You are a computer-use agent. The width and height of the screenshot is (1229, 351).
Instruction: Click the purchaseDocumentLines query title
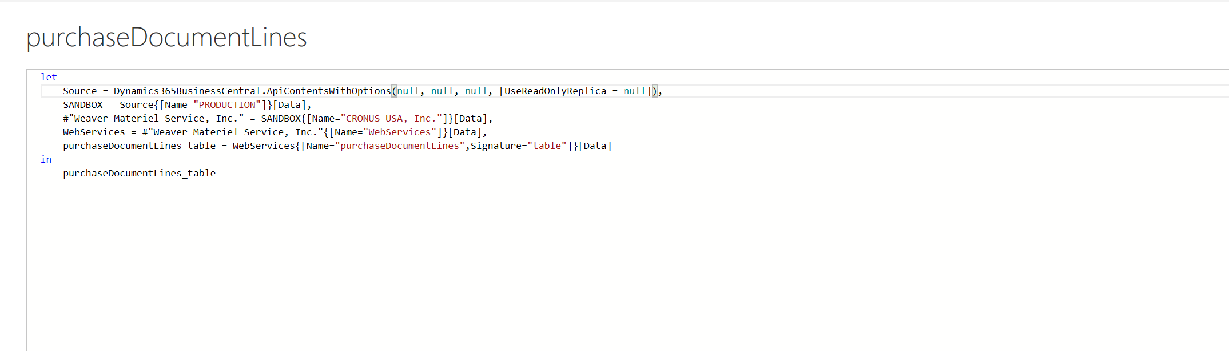[166, 38]
